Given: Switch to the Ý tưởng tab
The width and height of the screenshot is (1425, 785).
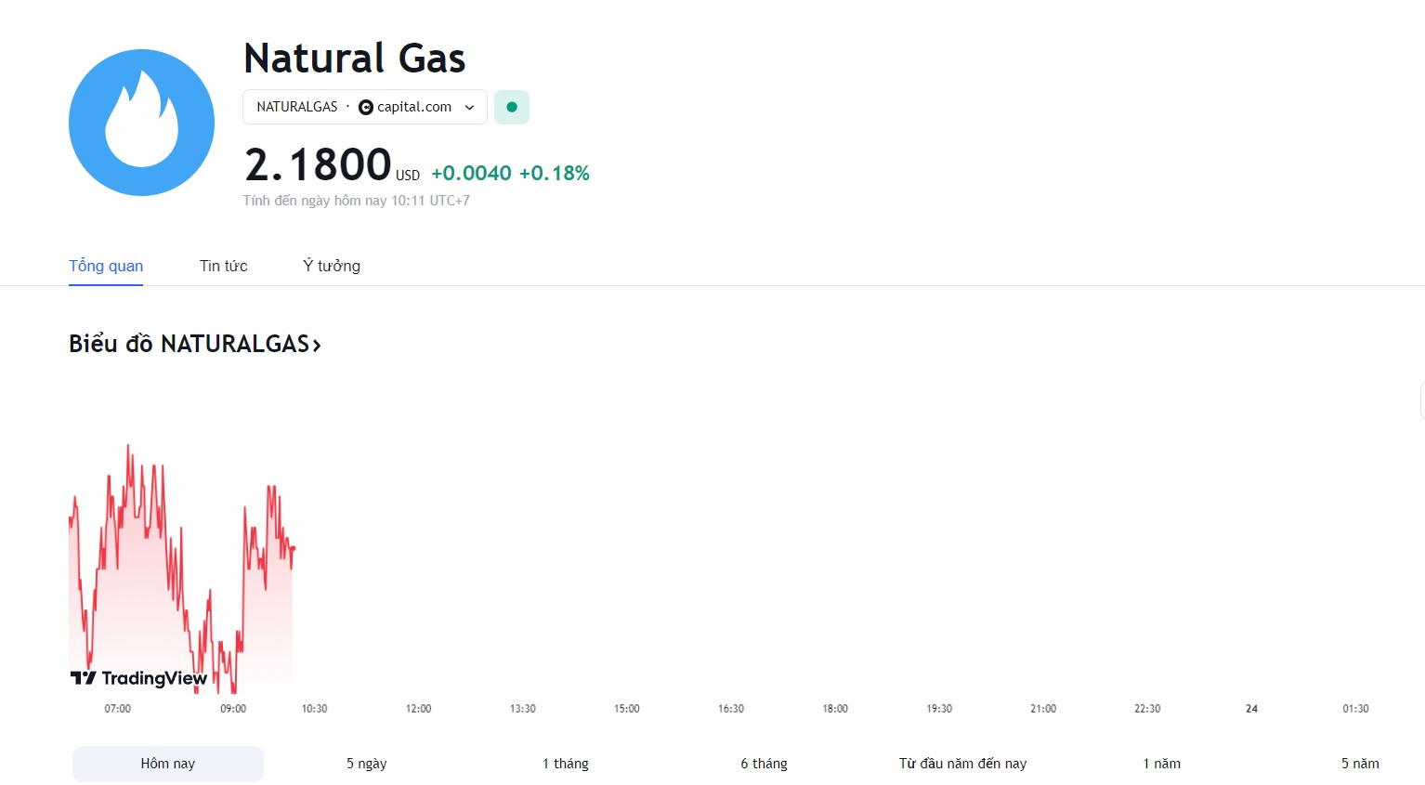Looking at the screenshot, I should [332, 266].
